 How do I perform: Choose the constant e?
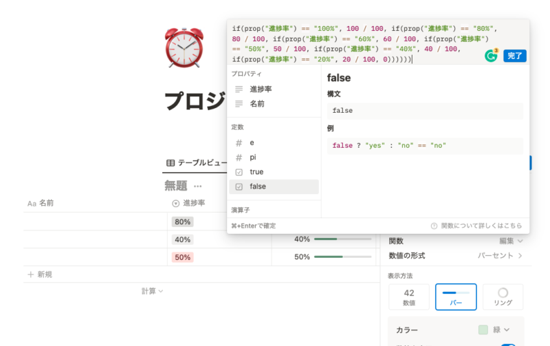[x=274, y=143]
